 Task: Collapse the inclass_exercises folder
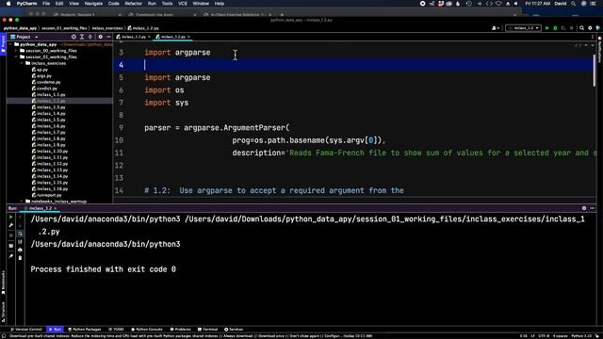(x=22, y=63)
